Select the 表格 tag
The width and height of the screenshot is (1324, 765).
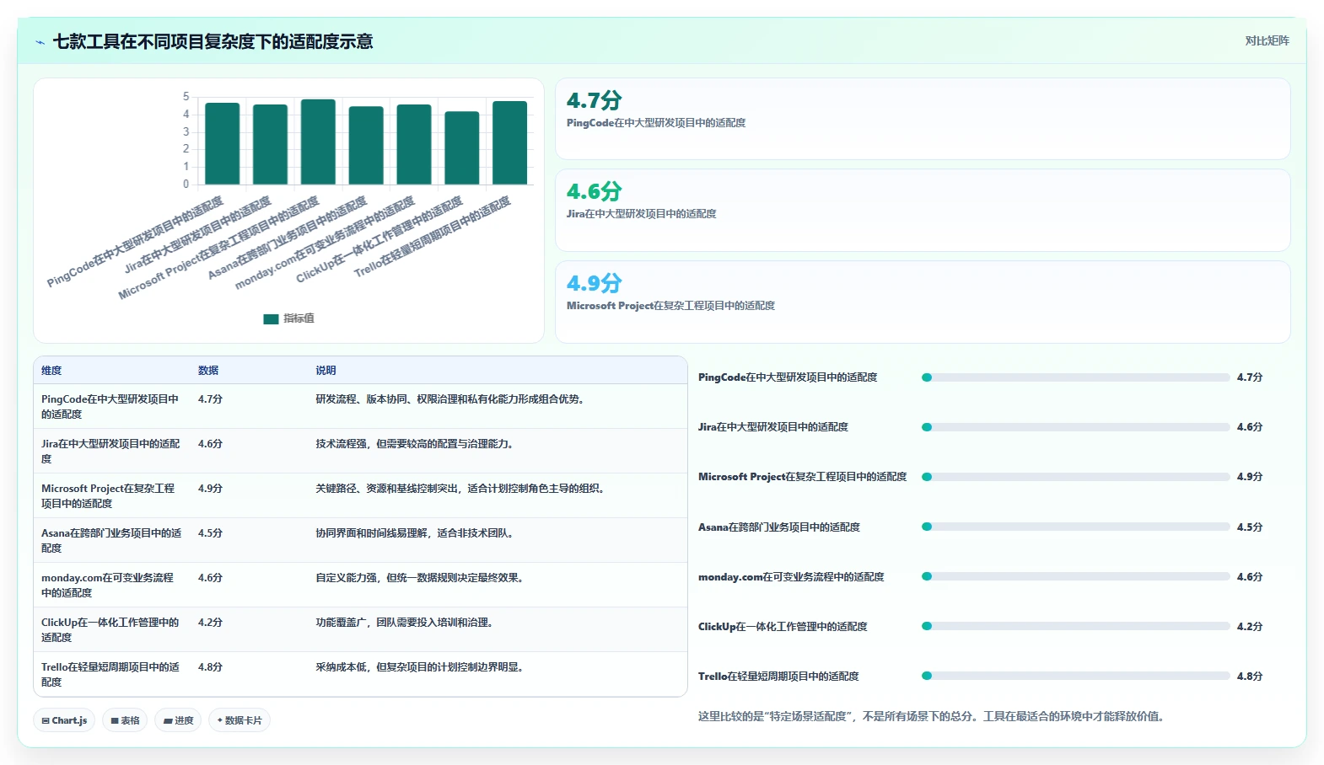[x=125, y=720]
